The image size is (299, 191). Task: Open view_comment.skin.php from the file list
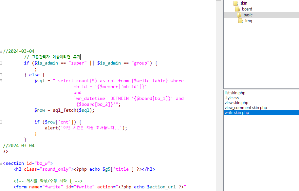246,108
